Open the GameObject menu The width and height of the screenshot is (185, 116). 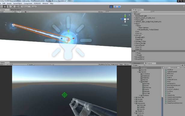tap(17, 4)
